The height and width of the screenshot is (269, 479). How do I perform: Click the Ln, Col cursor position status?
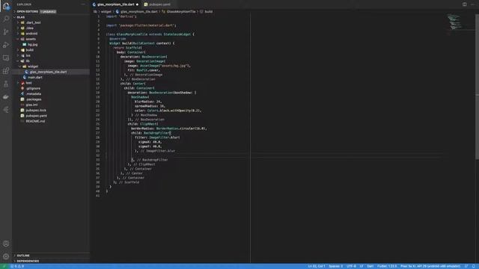[317, 266]
